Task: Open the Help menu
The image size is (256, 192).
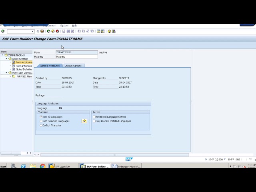Action: 75,26
